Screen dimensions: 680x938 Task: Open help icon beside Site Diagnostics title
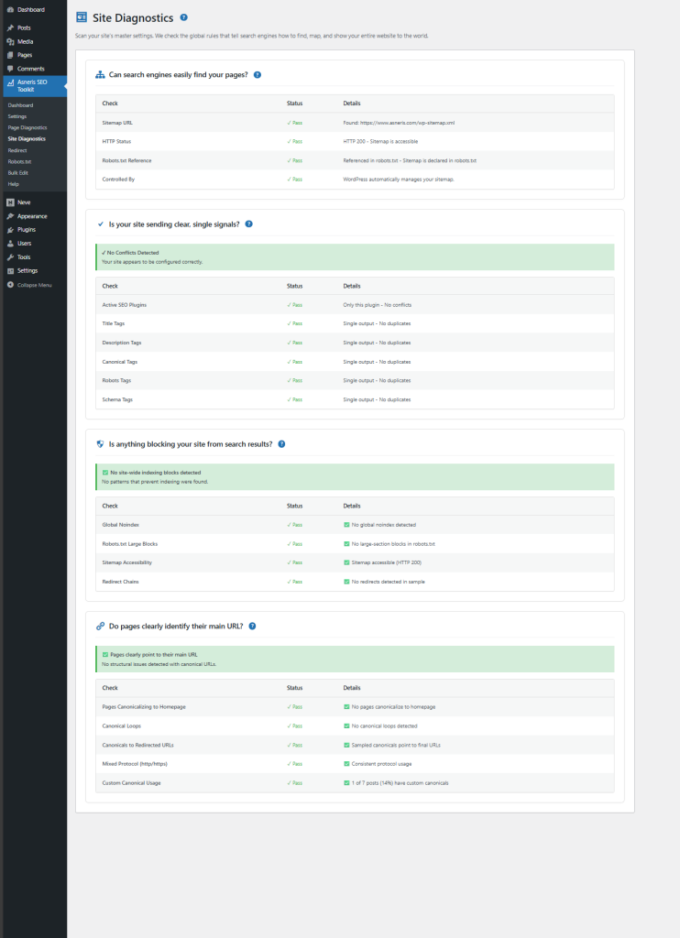point(184,17)
